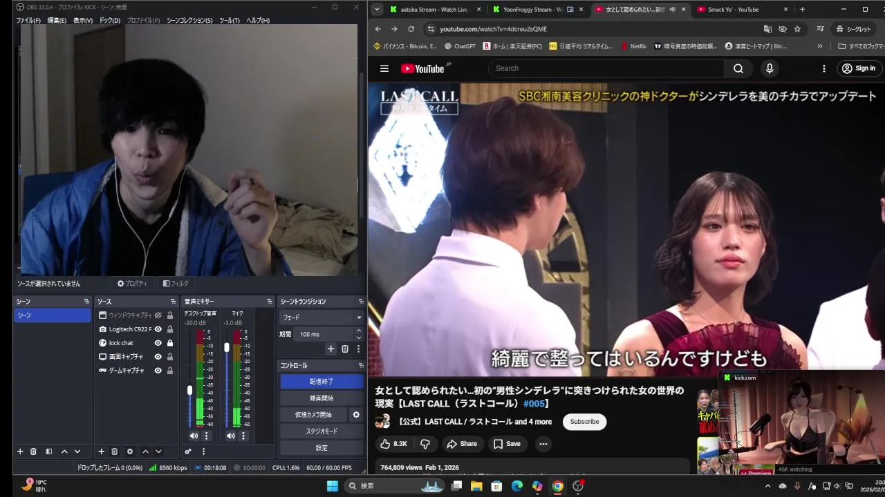Open scene filters icon in Scenes panel
Image resolution: width=885 pixels, height=497 pixels.
coord(48,451)
